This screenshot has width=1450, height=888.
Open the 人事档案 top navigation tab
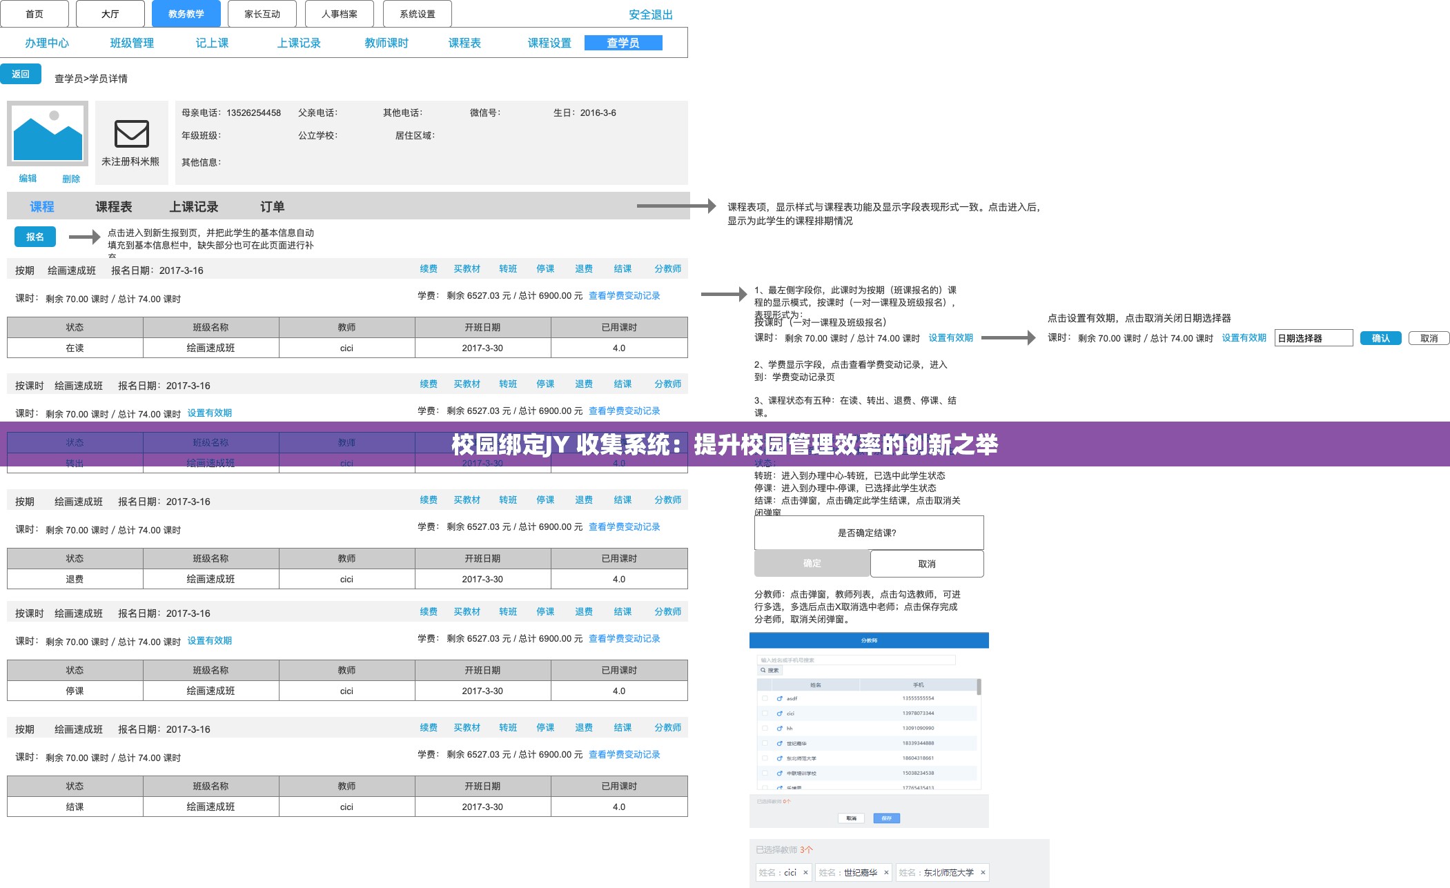coord(339,14)
